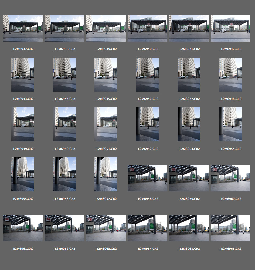
Task: Select thumbnail of _E2M6937.CR2
Action: (23, 28)
